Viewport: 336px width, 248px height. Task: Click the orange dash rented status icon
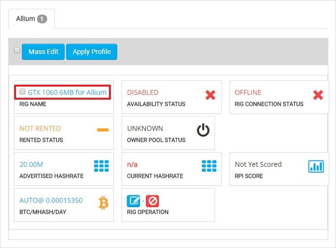pos(103,130)
